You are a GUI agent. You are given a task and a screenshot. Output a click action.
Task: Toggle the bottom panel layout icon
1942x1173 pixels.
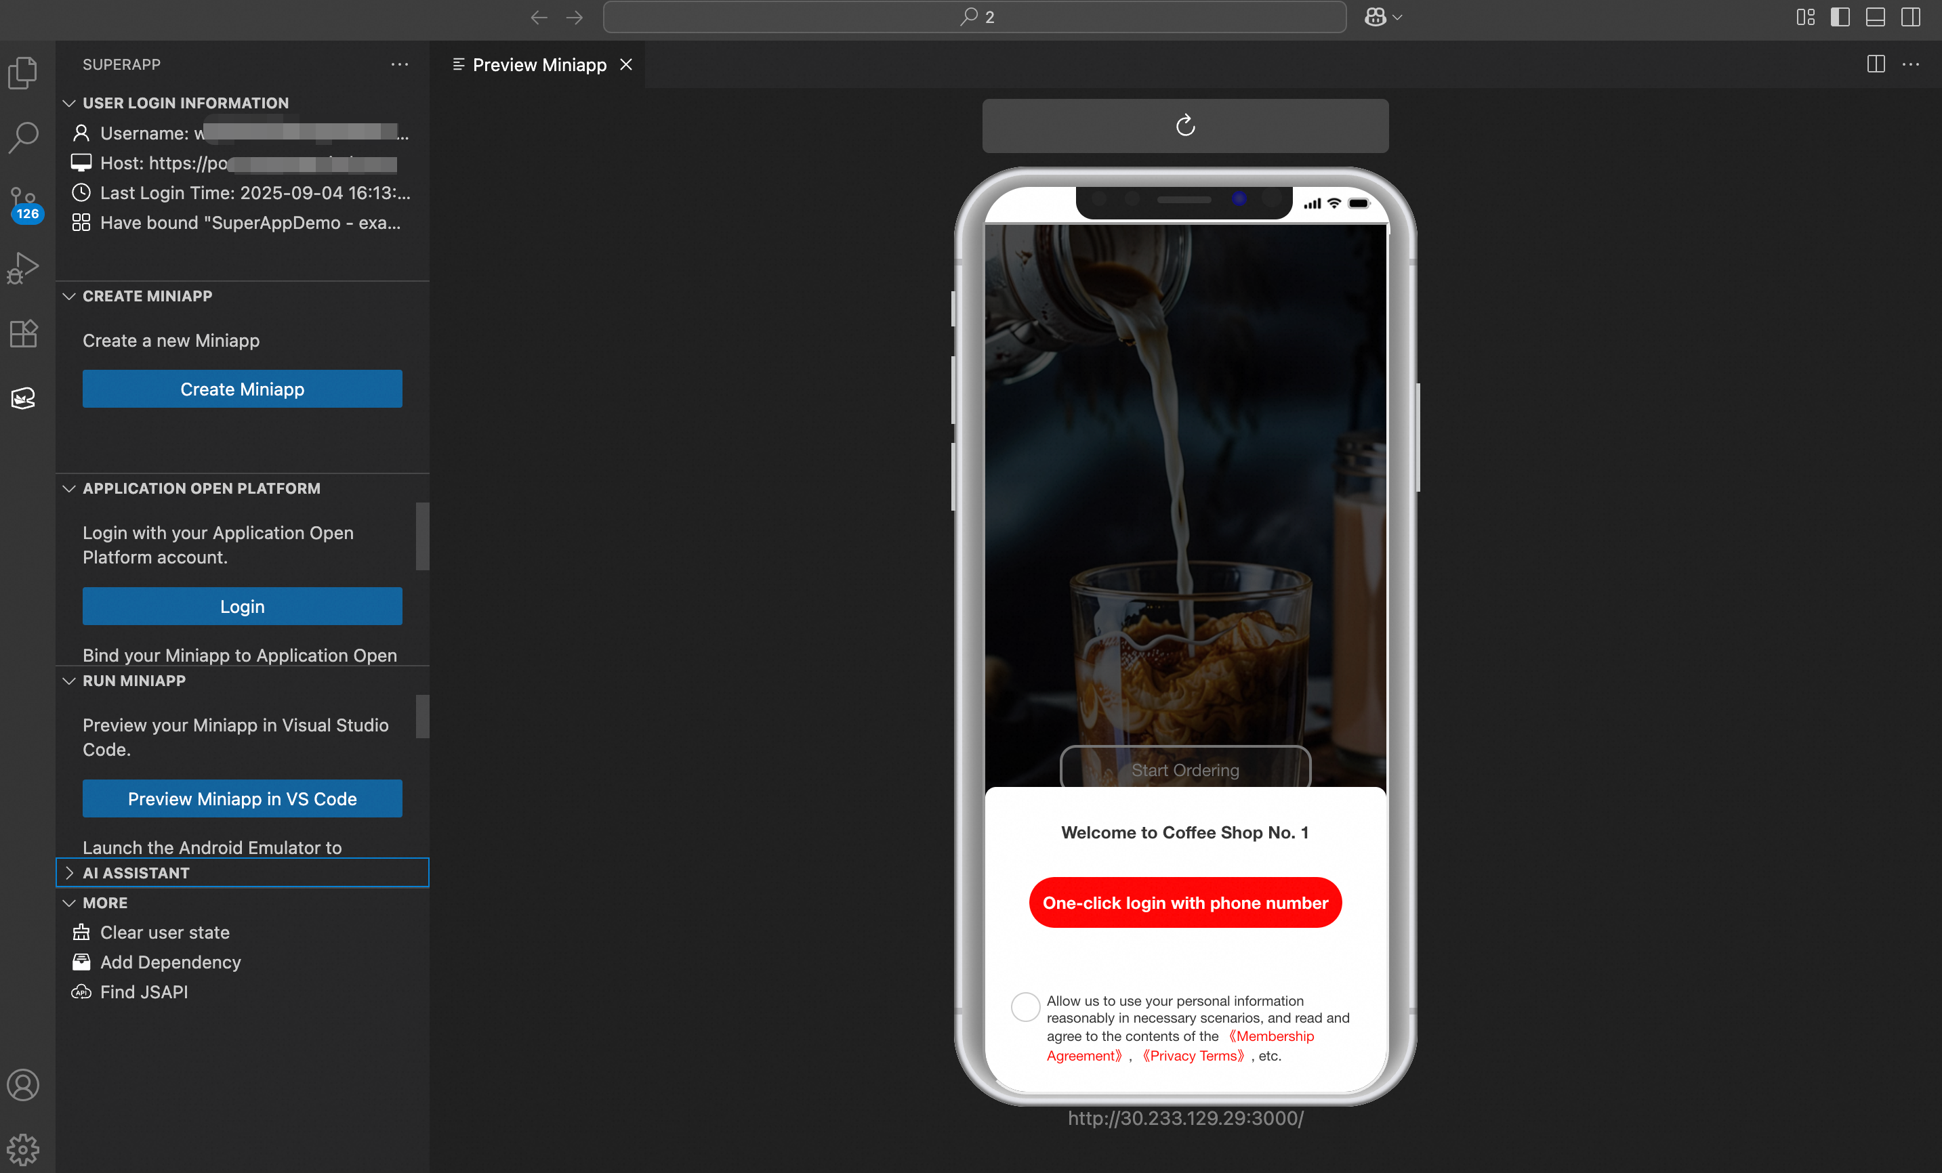click(x=1875, y=18)
